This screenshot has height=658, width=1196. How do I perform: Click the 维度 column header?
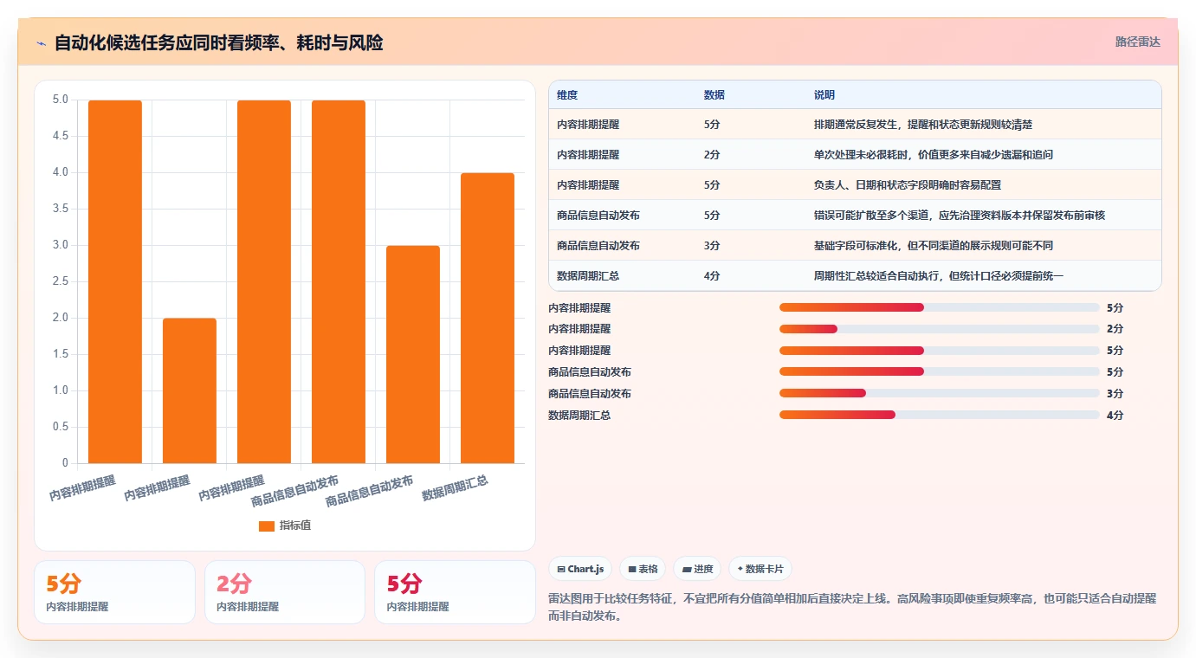point(567,94)
